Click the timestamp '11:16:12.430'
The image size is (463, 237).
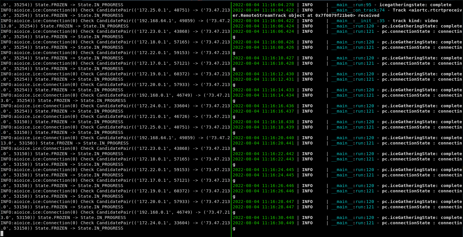[x=278, y=74]
